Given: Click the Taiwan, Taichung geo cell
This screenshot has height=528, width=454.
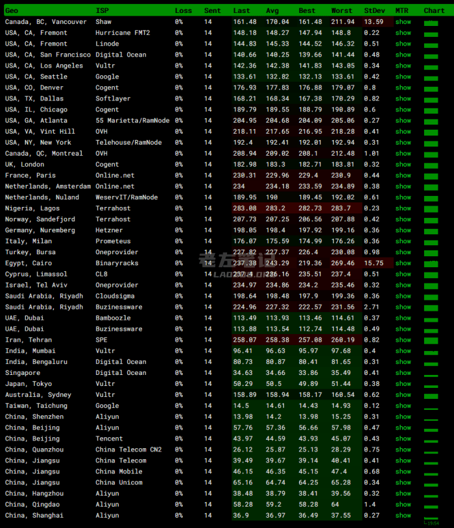Looking at the screenshot, I should [x=36, y=406].
